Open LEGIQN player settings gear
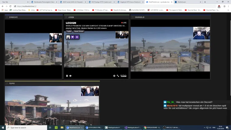This screenshot has width=231, height=130. tap(114, 76)
